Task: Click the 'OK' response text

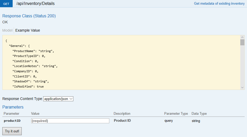Action: pyautogui.click(x=5, y=22)
